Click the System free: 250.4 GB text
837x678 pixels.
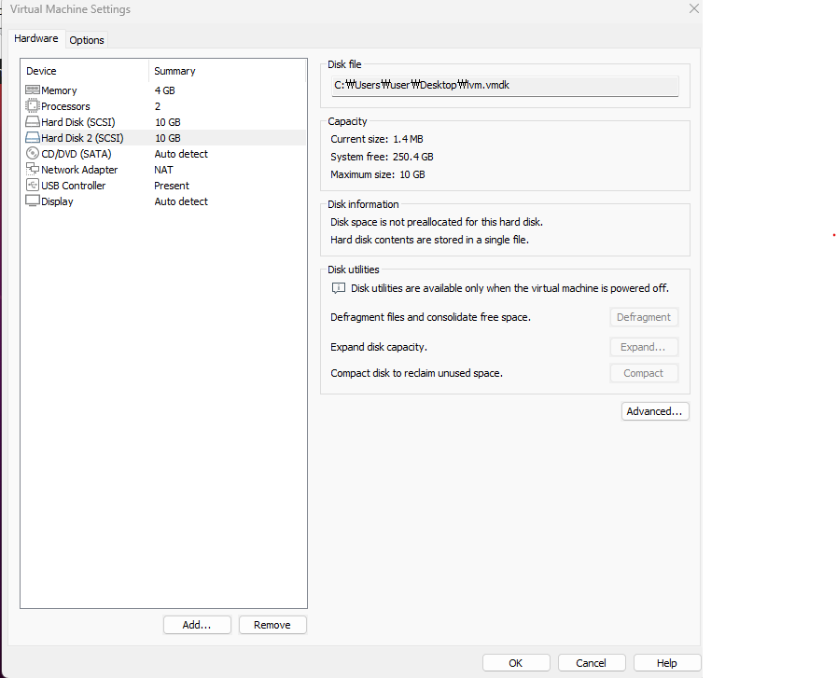(383, 157)
